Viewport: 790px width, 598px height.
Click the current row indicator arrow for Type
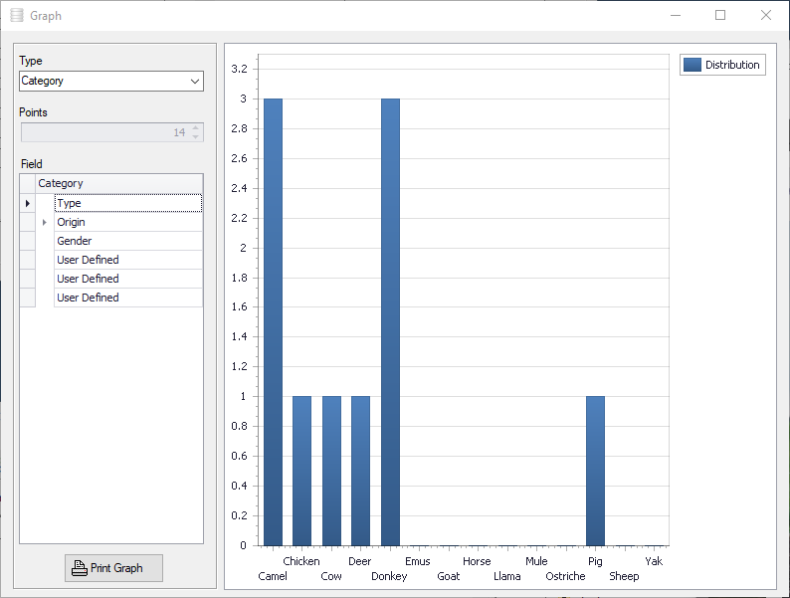point(28,203)
